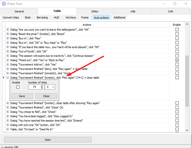Close the expanded settings panel

[x=46, y=96]
